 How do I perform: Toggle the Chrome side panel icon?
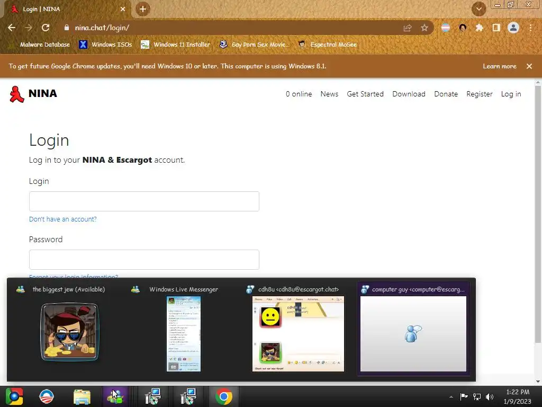[x=496, y=28]
